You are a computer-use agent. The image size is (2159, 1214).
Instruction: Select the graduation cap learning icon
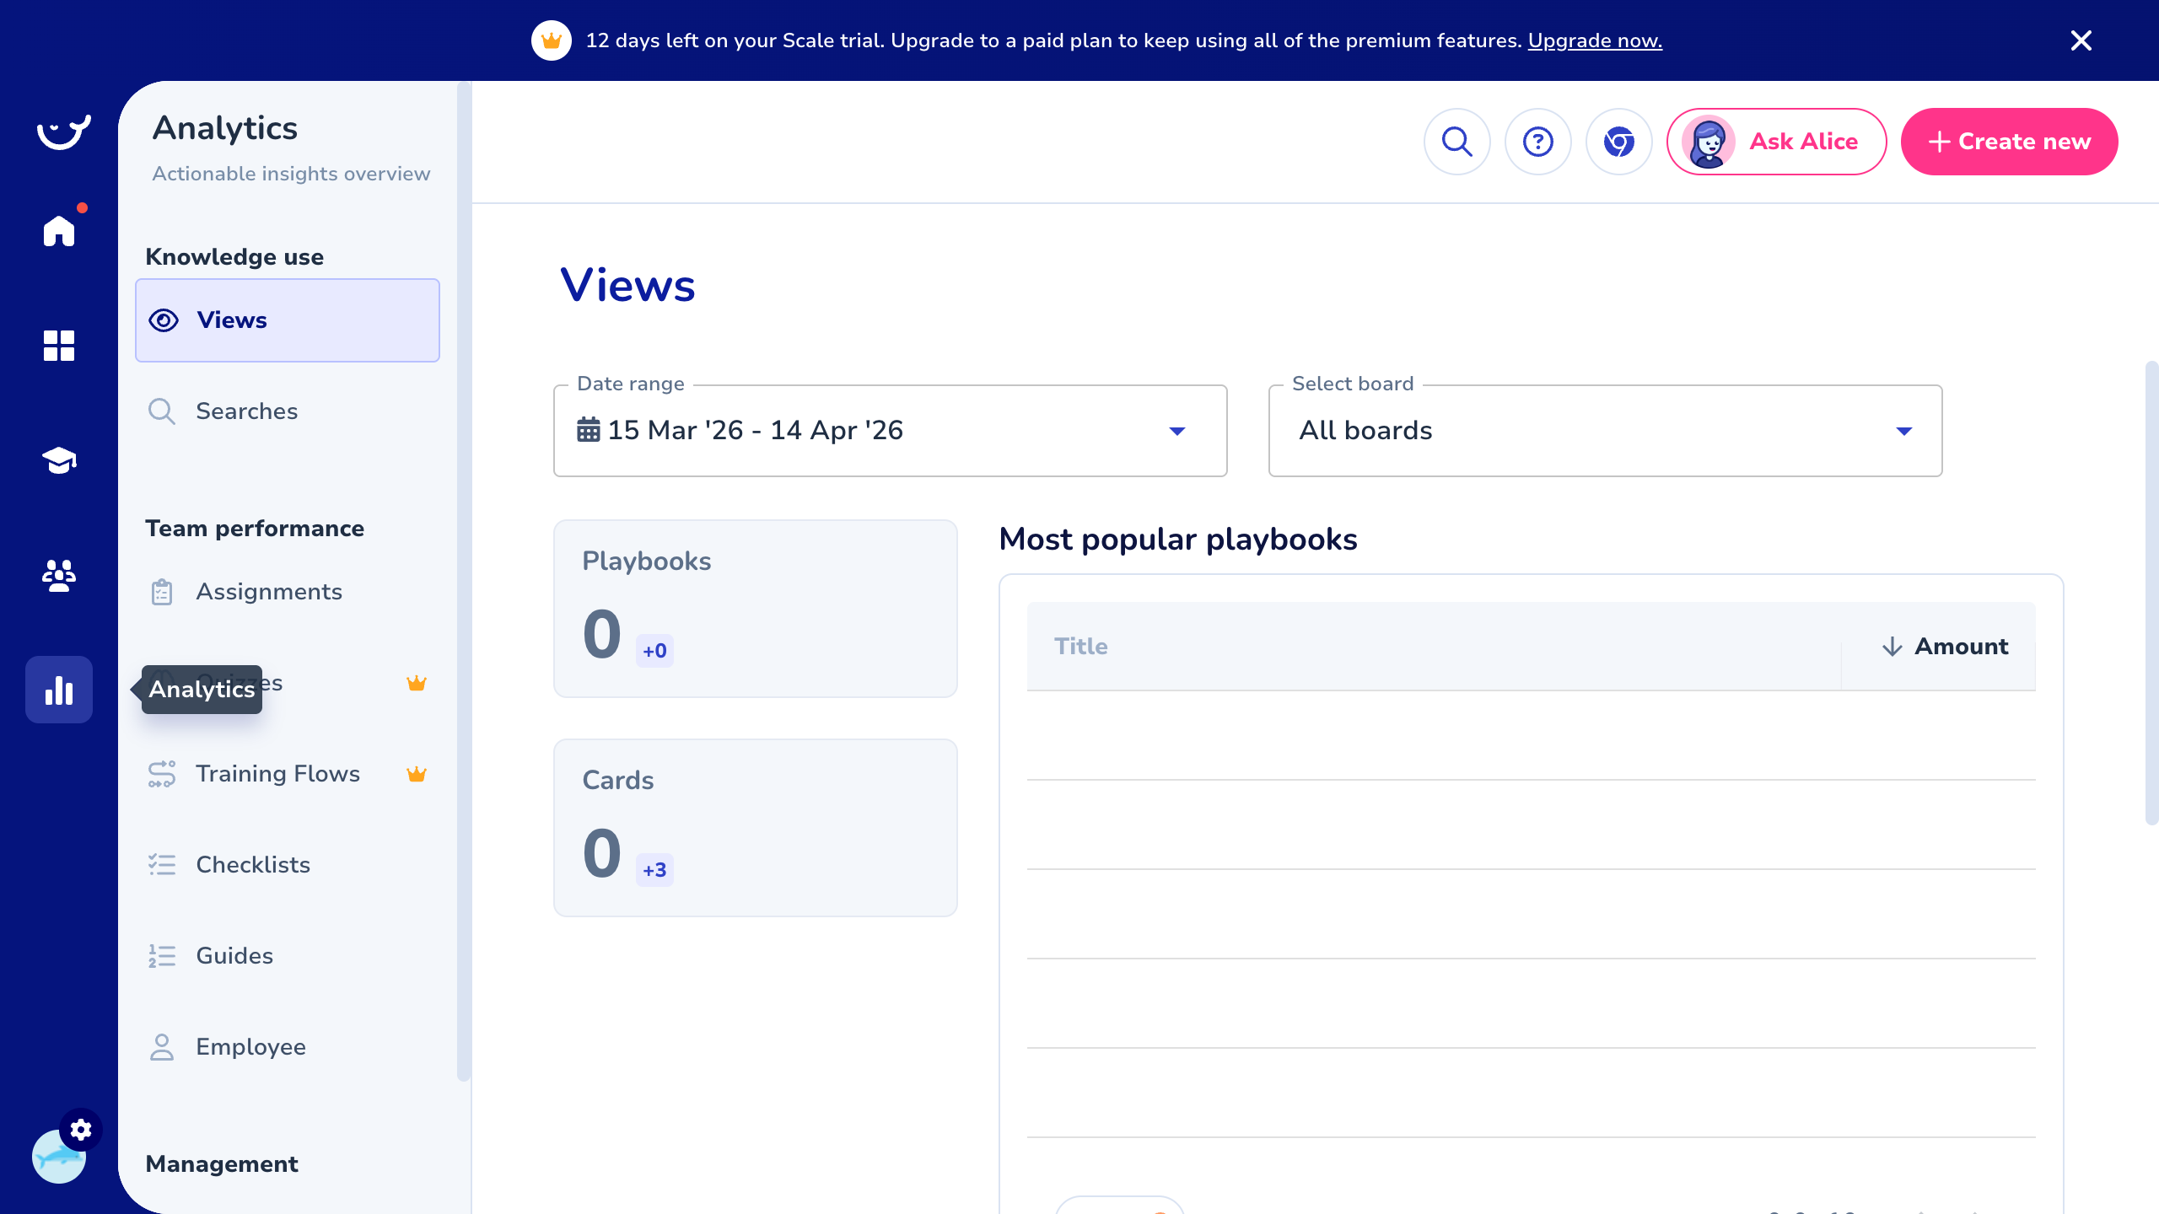click(x=58, y=460)
